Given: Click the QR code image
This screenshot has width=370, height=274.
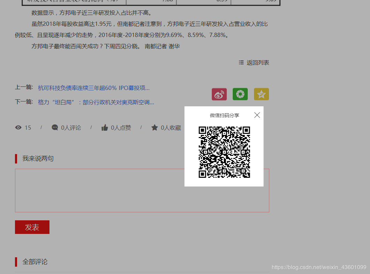Looking at the screenshot, I should tap(224, 152).
